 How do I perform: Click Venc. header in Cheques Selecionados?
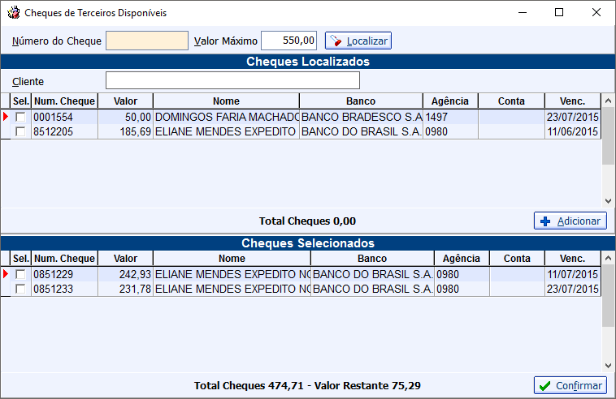tap(572, 259)
